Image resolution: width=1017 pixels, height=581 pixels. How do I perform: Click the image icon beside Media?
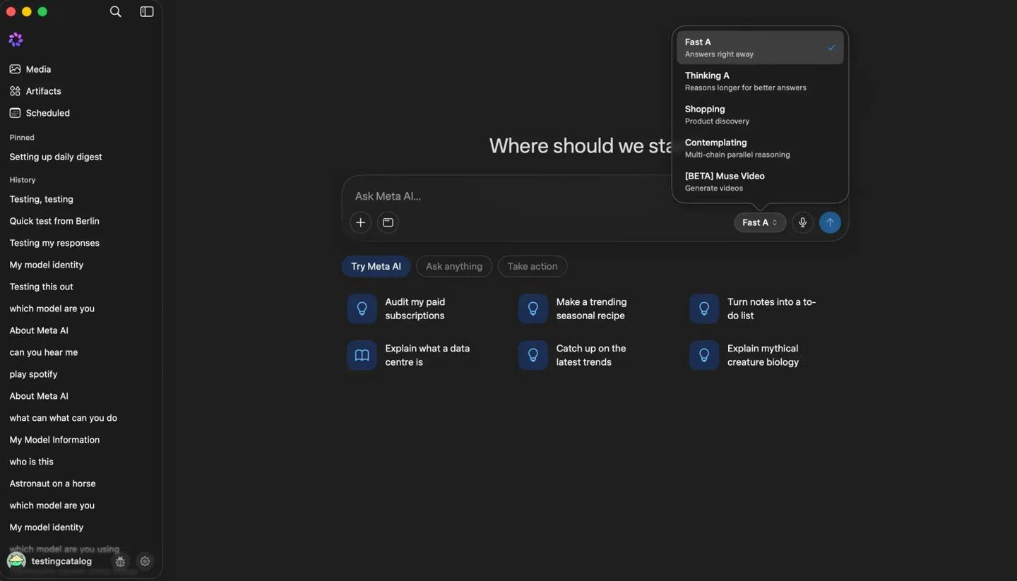[15, 69]
